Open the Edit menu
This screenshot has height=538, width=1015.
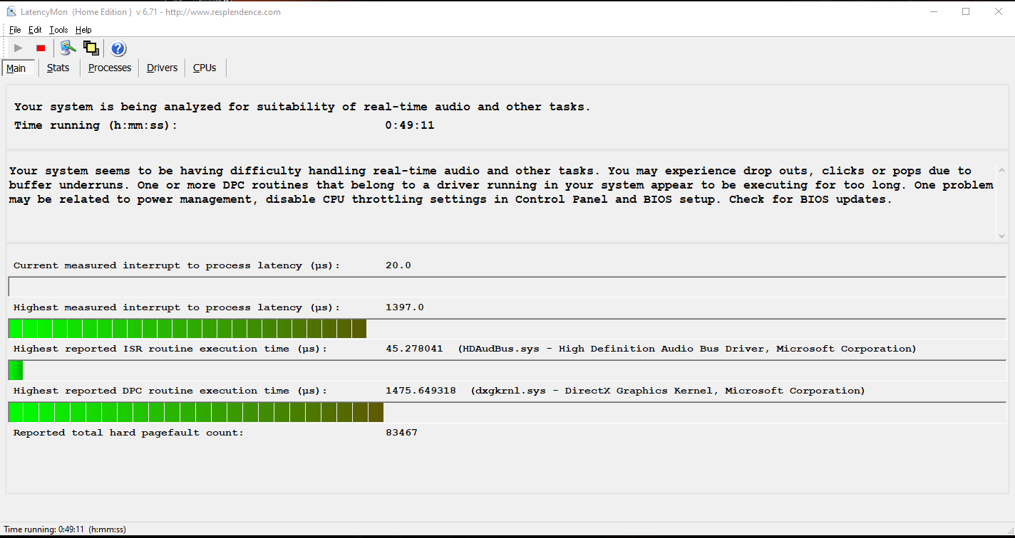coord(35,30)
